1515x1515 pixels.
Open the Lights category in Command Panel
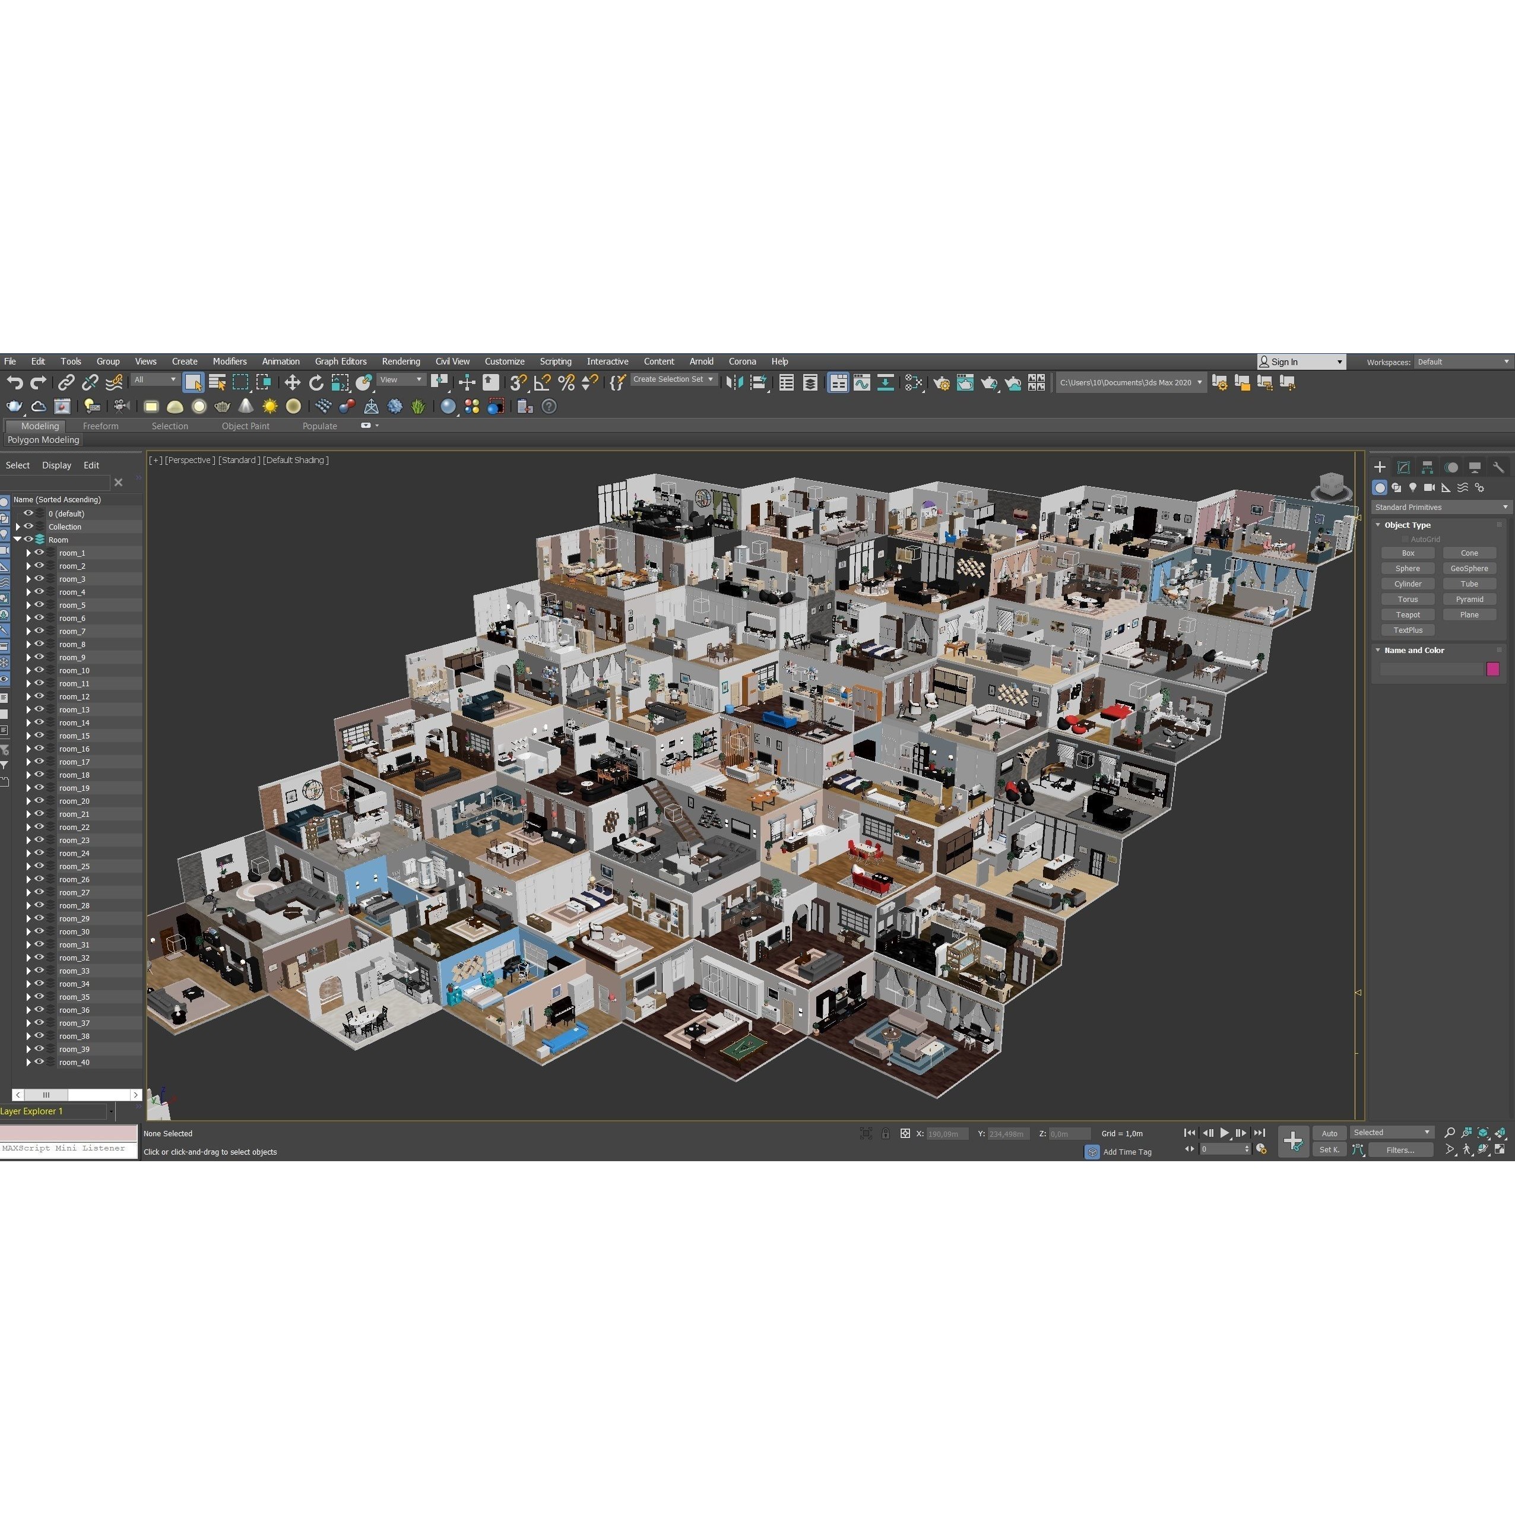tap(1413, 489)
